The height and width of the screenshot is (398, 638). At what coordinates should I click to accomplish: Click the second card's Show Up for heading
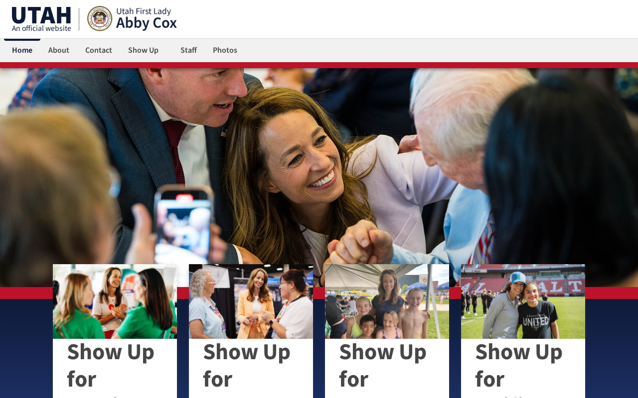(247, 365)
